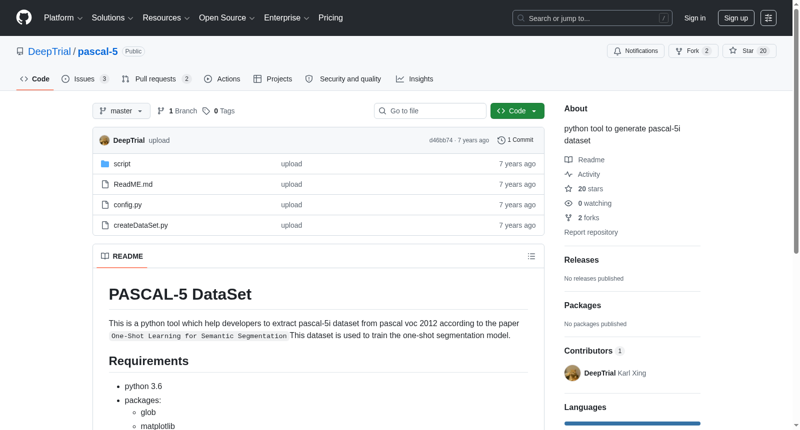
Task: Switch to the Actions tab
Action: pos(222,79)
